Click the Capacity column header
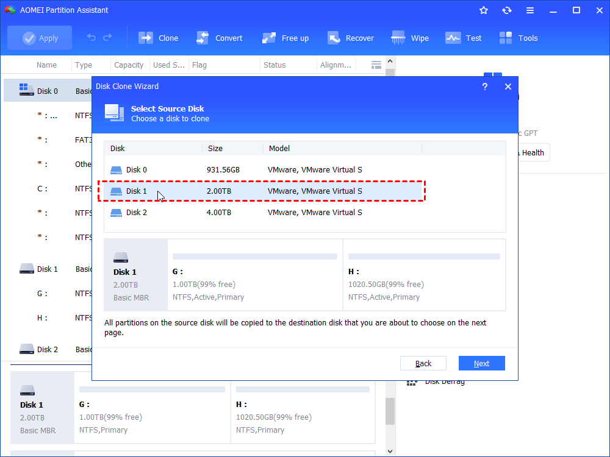 click(130, 65)
